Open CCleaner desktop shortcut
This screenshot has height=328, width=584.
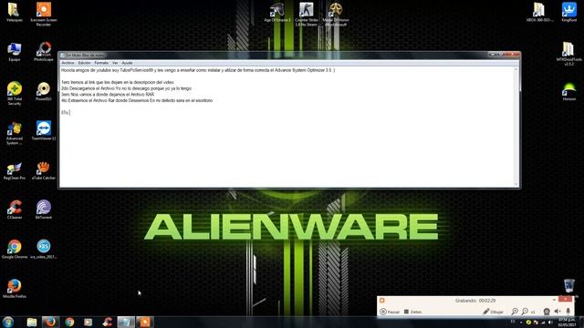15,210
